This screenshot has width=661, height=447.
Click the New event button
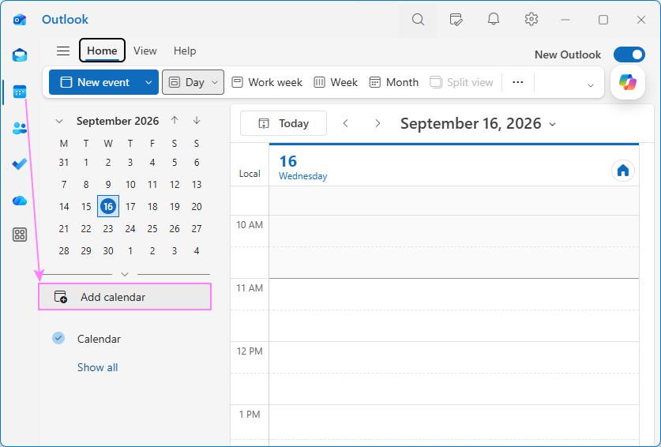pyautogui.click(x=96, y=82)
